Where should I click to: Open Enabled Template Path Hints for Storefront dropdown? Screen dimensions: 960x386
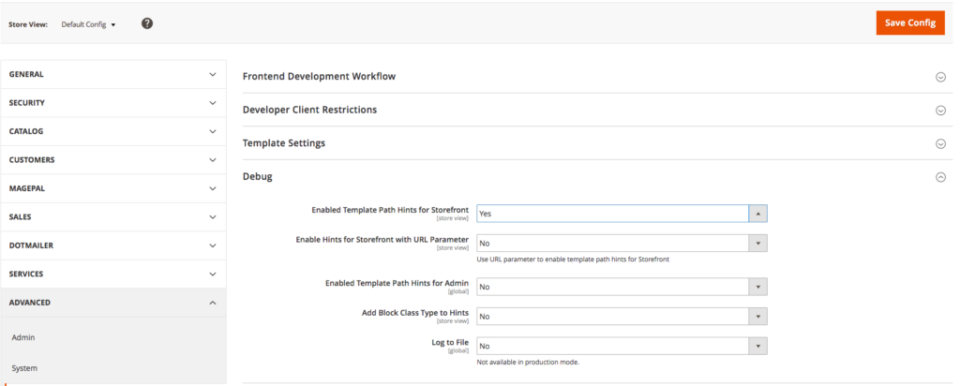click(x=622, y=214)
